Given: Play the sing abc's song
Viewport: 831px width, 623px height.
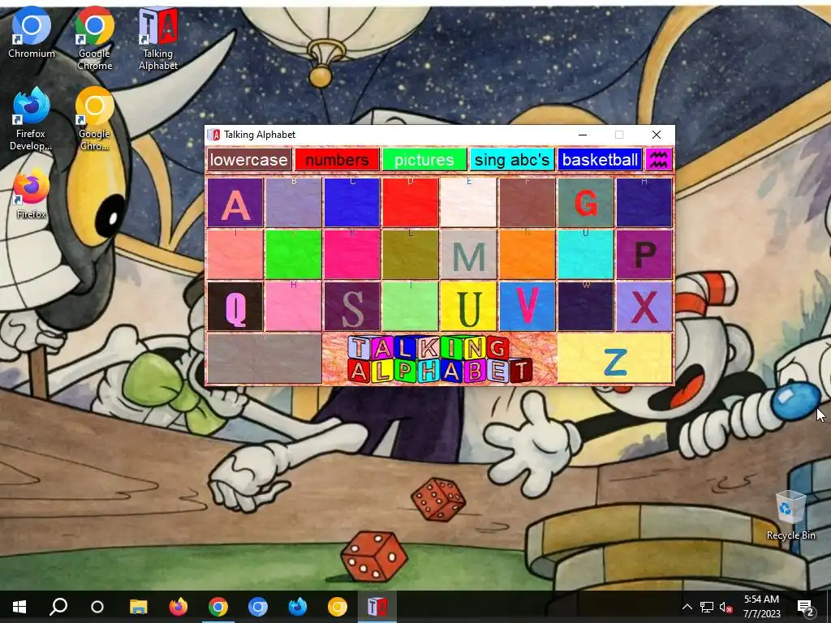Looking at the screenshot, I should [512, 160].
